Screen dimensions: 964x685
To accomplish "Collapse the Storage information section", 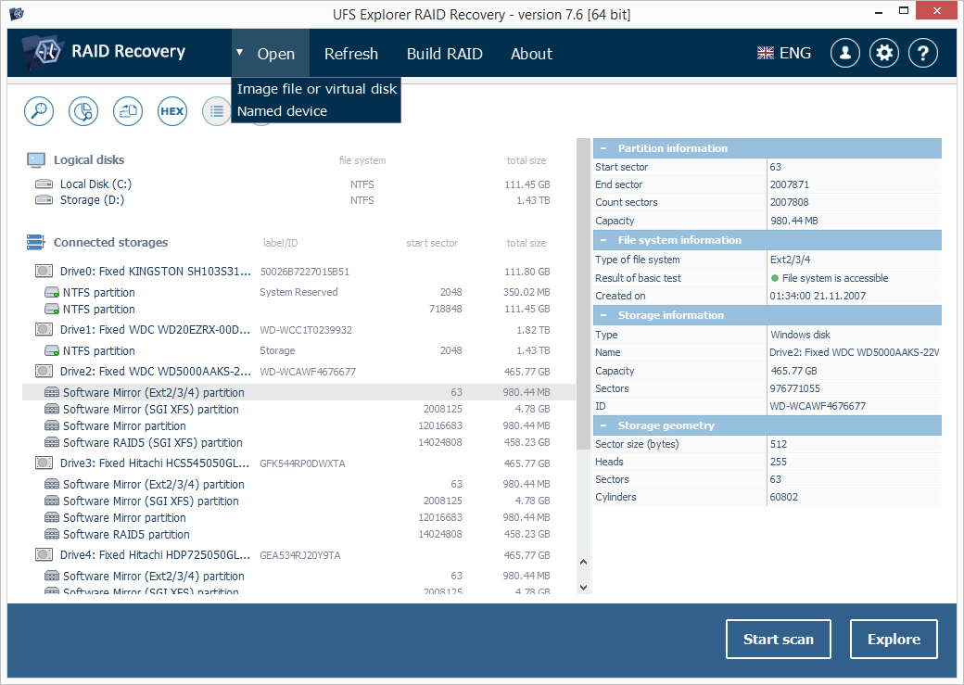I will point(603,315).
